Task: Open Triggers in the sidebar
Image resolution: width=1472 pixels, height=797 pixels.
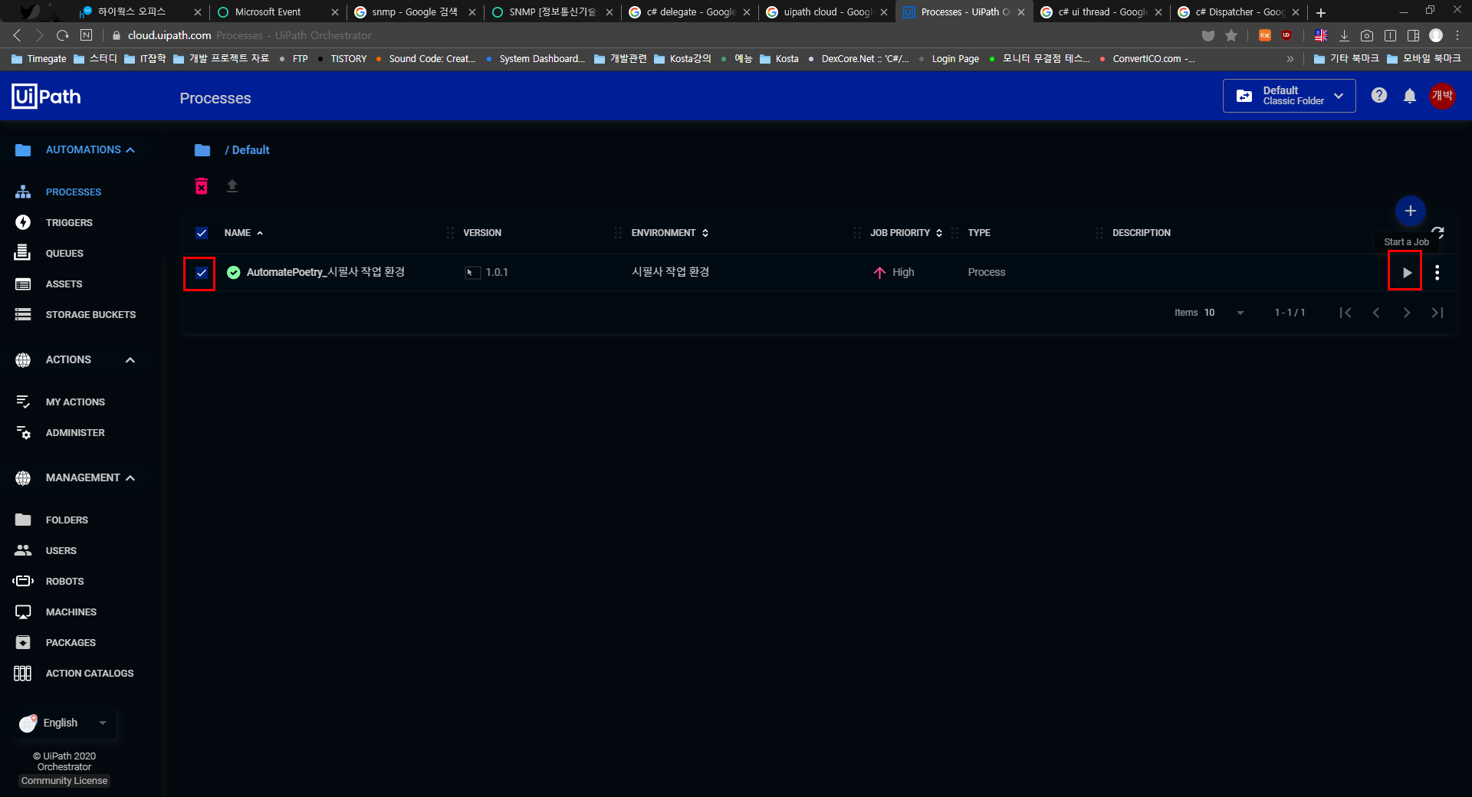Action: click(x=68, y=223)
